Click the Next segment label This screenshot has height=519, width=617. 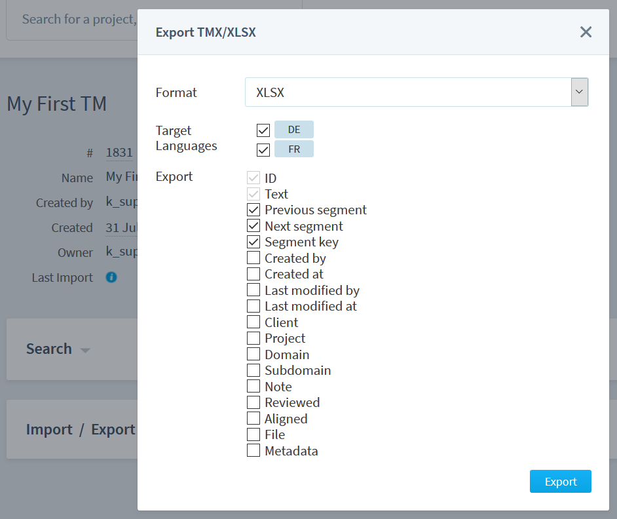[304, 226]
